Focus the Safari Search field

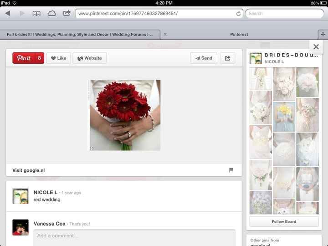284,14
